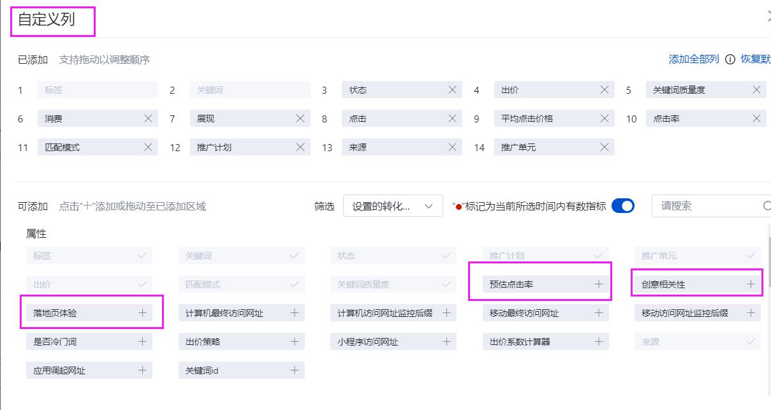Image resolution: width=771 pixels, height=410 pixels.
Task: Click the 恢复默认 link
Action: 756,59
